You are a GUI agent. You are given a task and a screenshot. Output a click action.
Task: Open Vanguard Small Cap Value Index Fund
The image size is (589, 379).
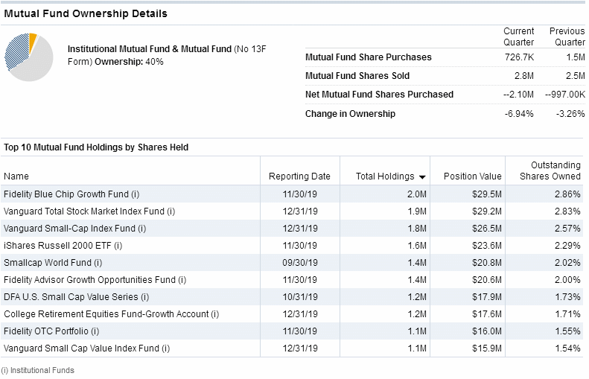pos(87,348)
